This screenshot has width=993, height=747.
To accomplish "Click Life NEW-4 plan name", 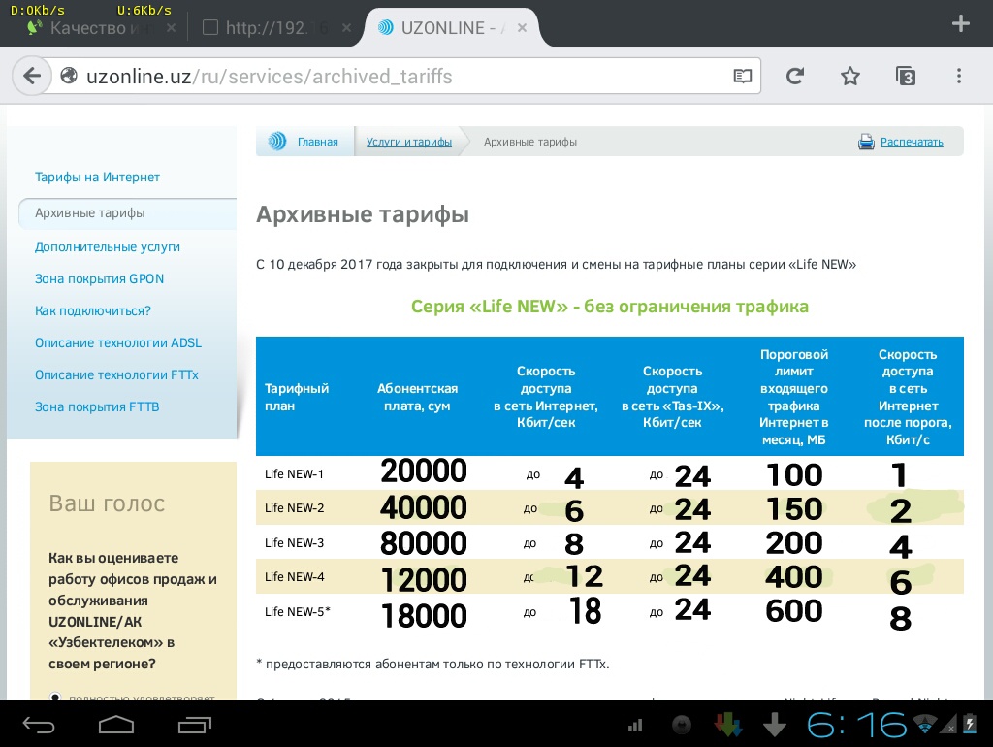I will click(294, 577).
